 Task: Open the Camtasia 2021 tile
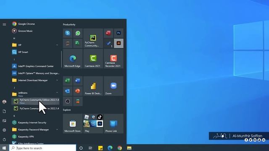point(93,59)
